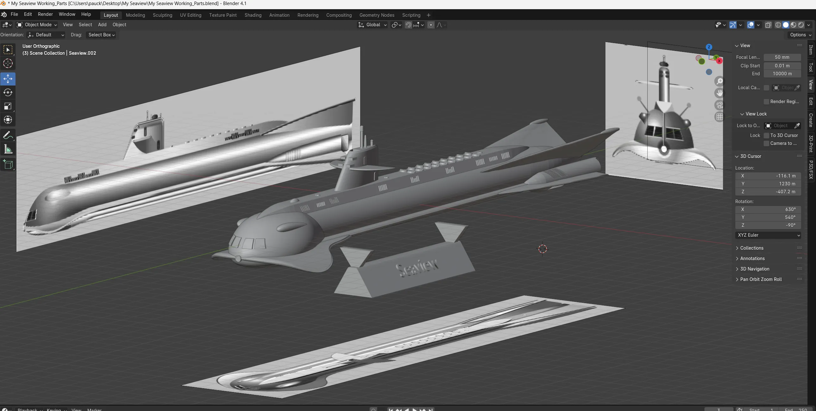
Task: Open the Add menu in viewport header
Action: click(x=102, y=25)
